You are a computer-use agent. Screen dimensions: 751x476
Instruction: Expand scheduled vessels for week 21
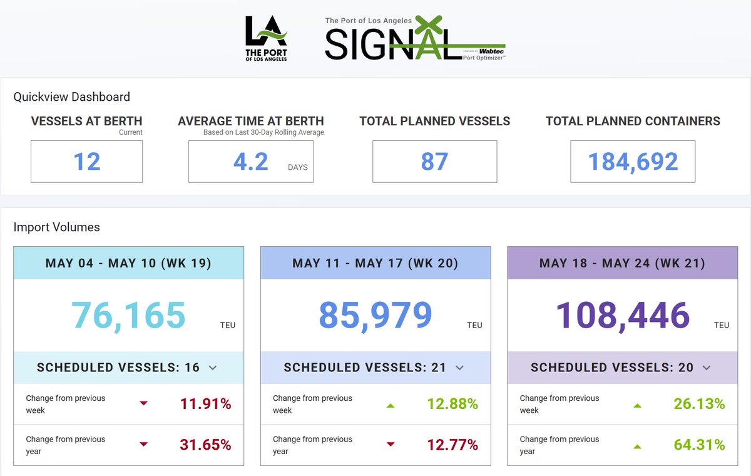707,368
